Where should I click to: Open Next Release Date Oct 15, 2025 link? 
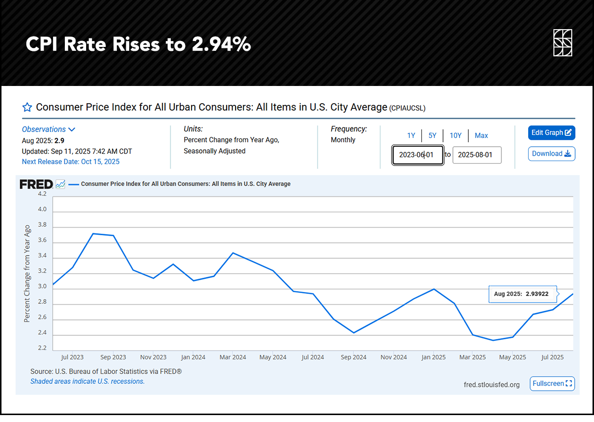coord(71,162)
